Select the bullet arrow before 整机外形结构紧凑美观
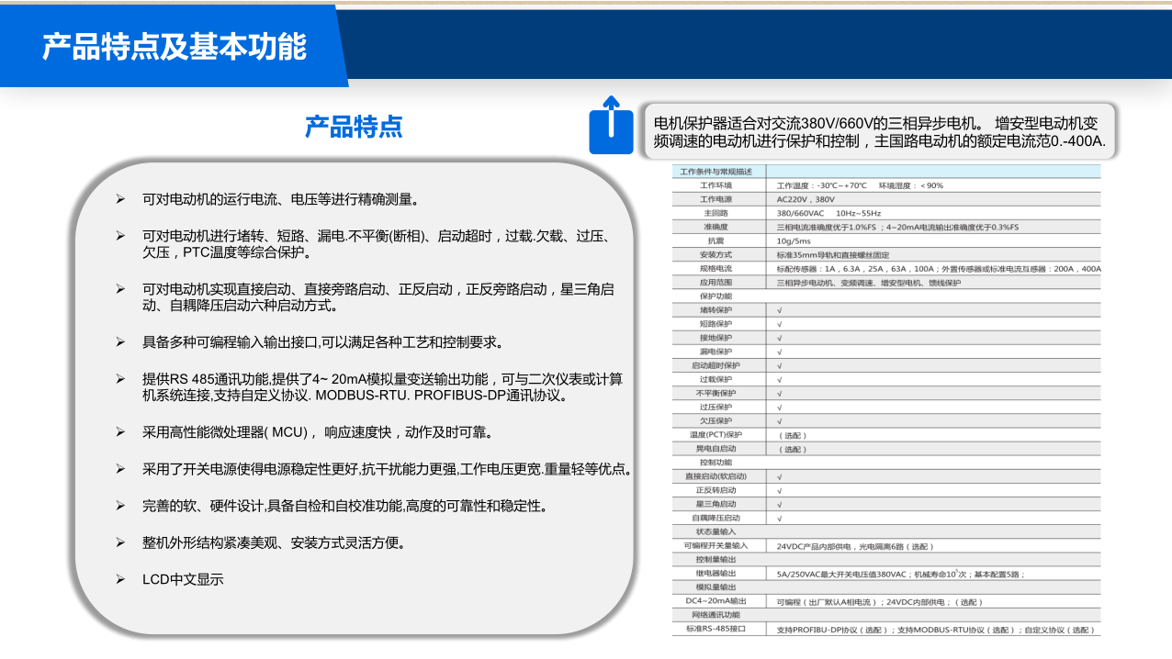Image resolution: width=1172 pixels, height=659 pixels. point(119,542)
